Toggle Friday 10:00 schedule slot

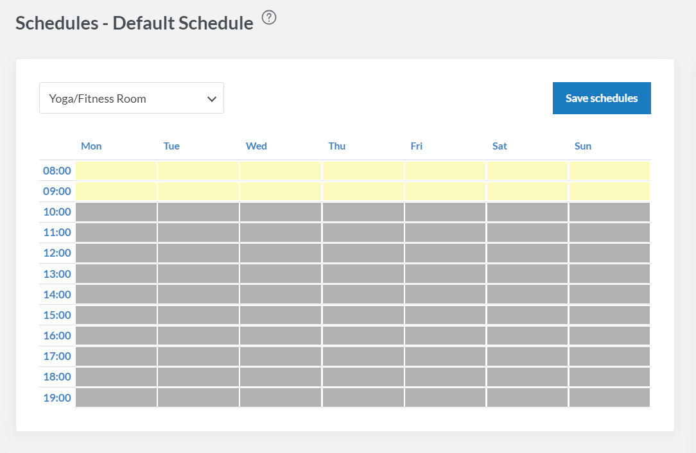(x=445, y=212)
